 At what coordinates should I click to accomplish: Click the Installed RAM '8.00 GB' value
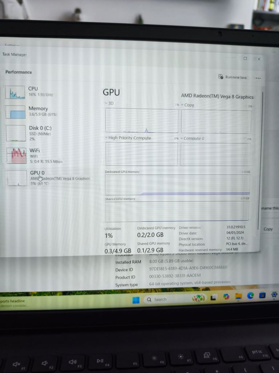171,261
